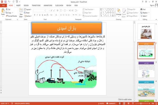This screenshot has height=105, width=158.
Task: Select slide 4 thumbnail with Acid Rain diagram
Action: pos(146,88)
